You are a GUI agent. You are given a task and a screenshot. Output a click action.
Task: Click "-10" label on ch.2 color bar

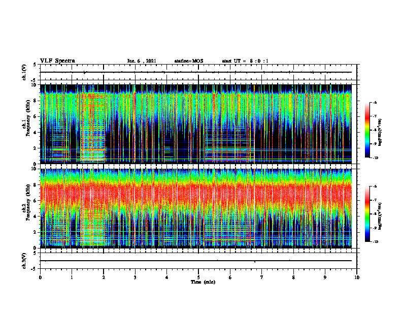375,242
